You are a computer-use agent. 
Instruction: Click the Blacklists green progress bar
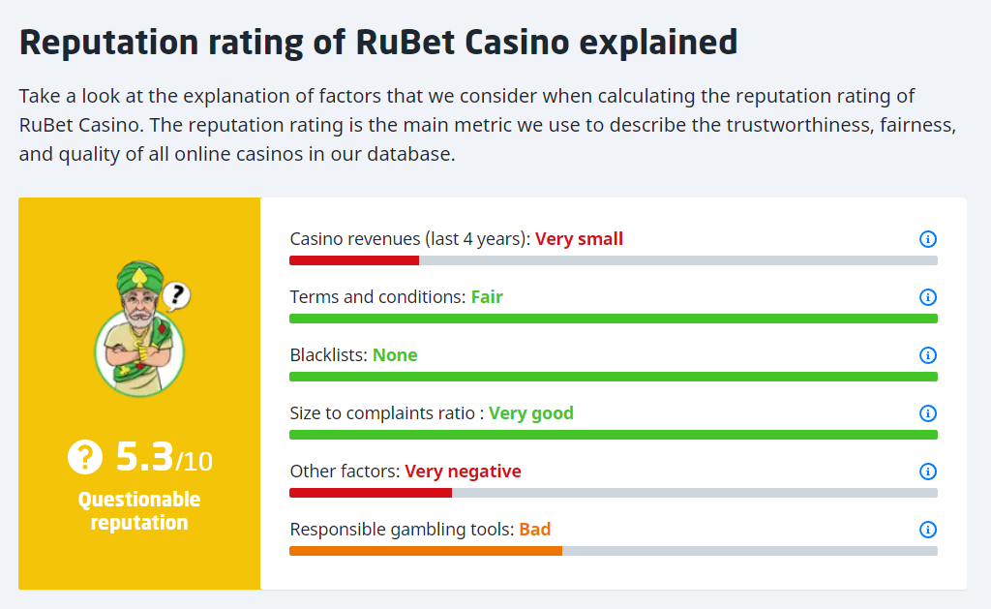click(x=613, y=377)
